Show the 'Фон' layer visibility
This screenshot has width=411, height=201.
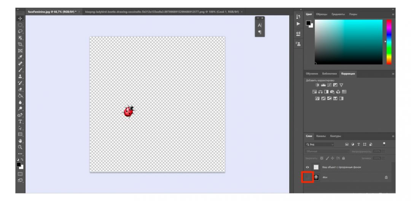307,177
